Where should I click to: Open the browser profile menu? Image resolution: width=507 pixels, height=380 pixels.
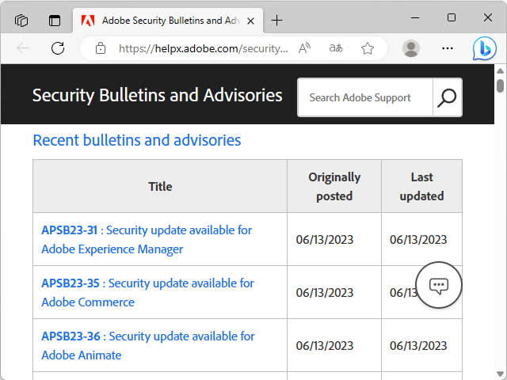point(411,48)
